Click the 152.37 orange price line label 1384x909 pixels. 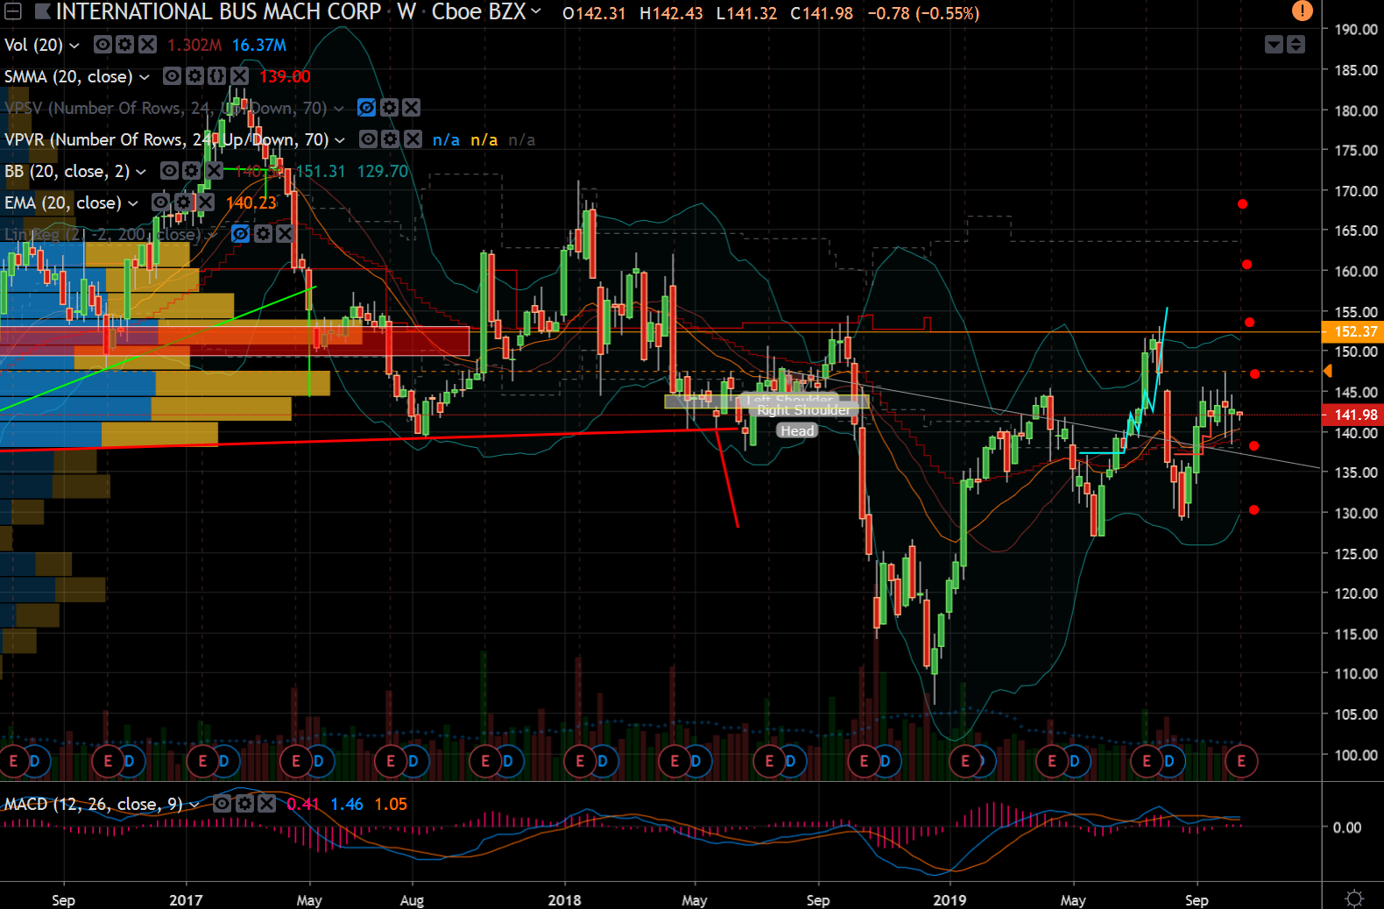[1352, 331]
